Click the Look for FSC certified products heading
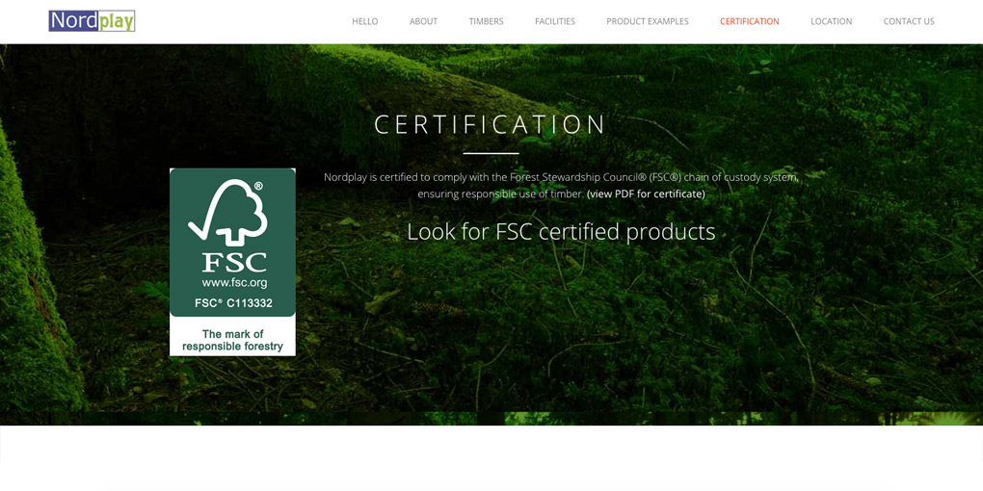The image size is (983, 491). [561, 232]
